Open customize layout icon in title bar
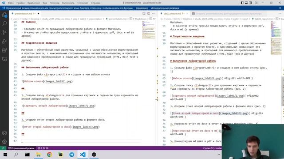This screenshot has height=159, width=284. point(256,3)
